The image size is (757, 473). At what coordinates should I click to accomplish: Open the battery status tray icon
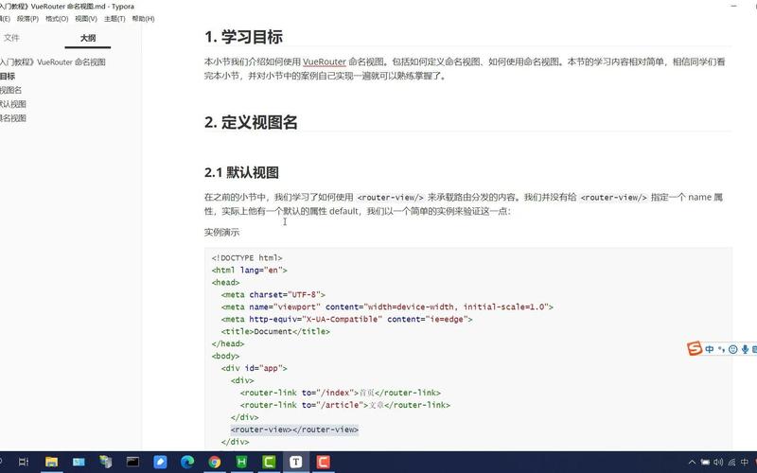(x=705, y=463)
